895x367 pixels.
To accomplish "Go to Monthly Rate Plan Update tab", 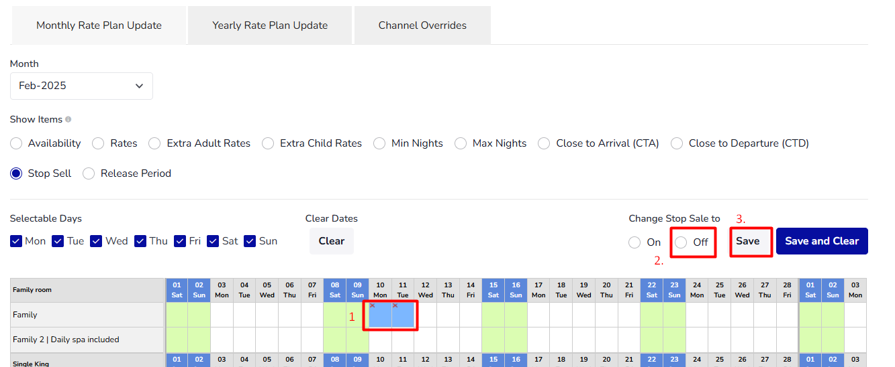I will tap(99, 25).
